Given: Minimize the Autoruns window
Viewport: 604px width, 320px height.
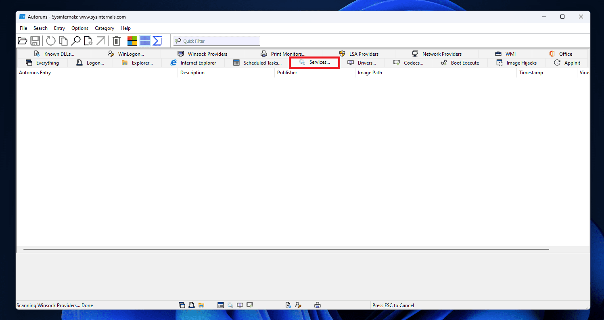Looking at the screenshot, I should pos(544,17).
